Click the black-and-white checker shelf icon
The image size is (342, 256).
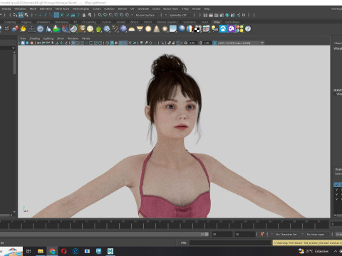tap(197, 29)
